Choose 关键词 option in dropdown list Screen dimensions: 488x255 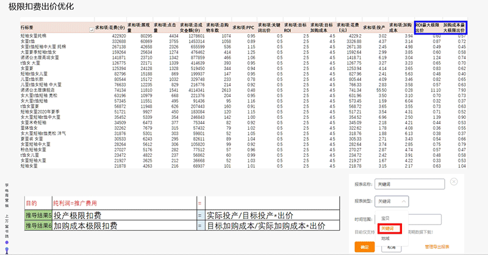pyautogui.click(x=387, y=228)
